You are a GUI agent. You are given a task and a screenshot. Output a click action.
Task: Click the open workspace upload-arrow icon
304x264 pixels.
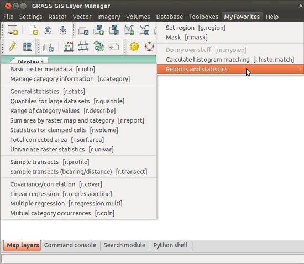[x=48, y=30]
